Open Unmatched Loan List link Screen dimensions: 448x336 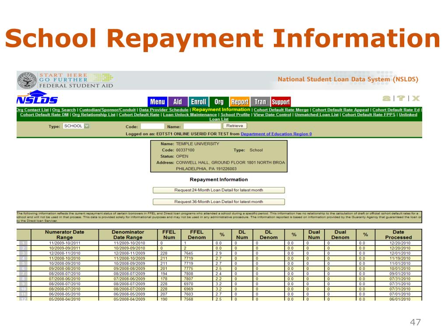[317, 115]
